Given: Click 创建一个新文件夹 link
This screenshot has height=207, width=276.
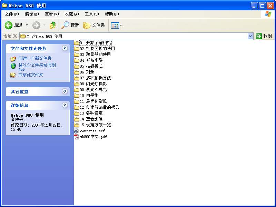Looking at the screenshot, I should (35, 58).
